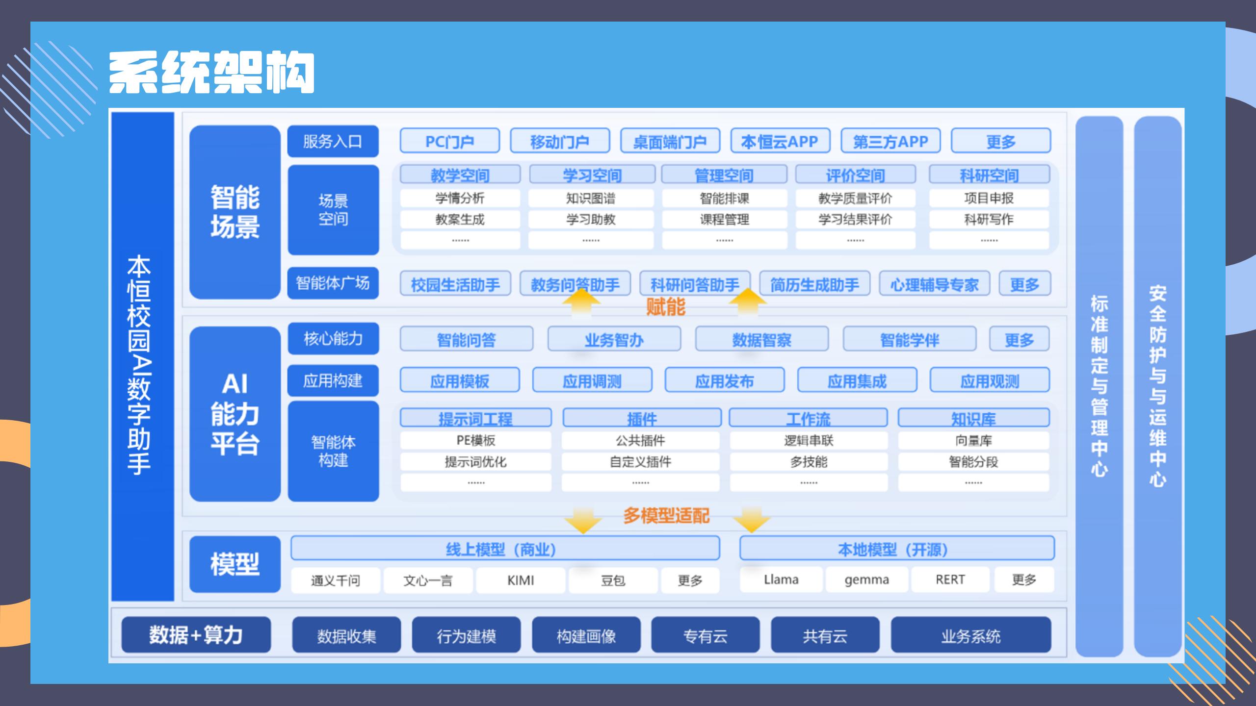The height and width of the screenshot is (706, 1256).
Task: Click 更多 in the 智能体广场 row
Action: (1025, 284)
